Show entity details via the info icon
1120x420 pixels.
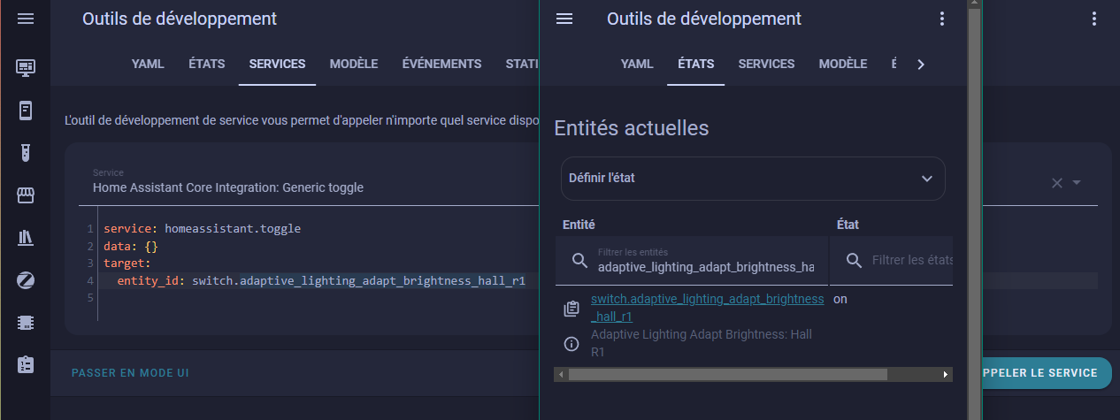(x=572, y=343)
